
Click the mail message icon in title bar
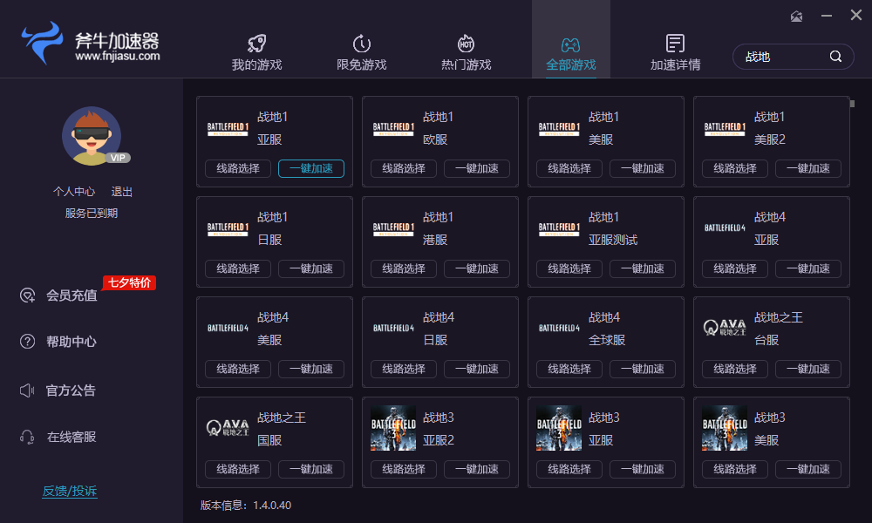coord(796,16)
